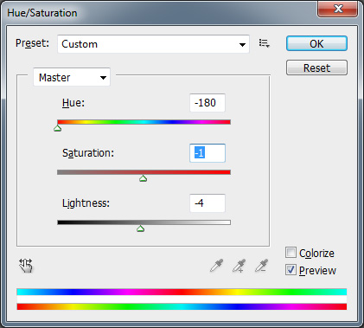The width and height of the screenshot is (364, 328).
Task: Click the Saturation: label
Action: (88, 153)
